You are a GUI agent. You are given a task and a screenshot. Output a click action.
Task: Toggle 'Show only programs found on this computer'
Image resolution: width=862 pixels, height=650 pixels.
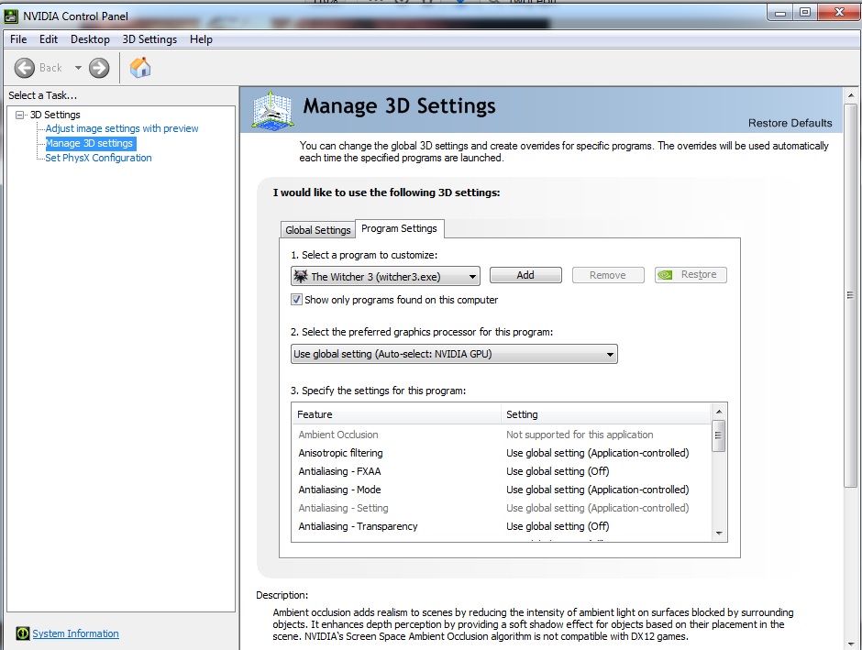pyautogui.click(x=297, y=300)
